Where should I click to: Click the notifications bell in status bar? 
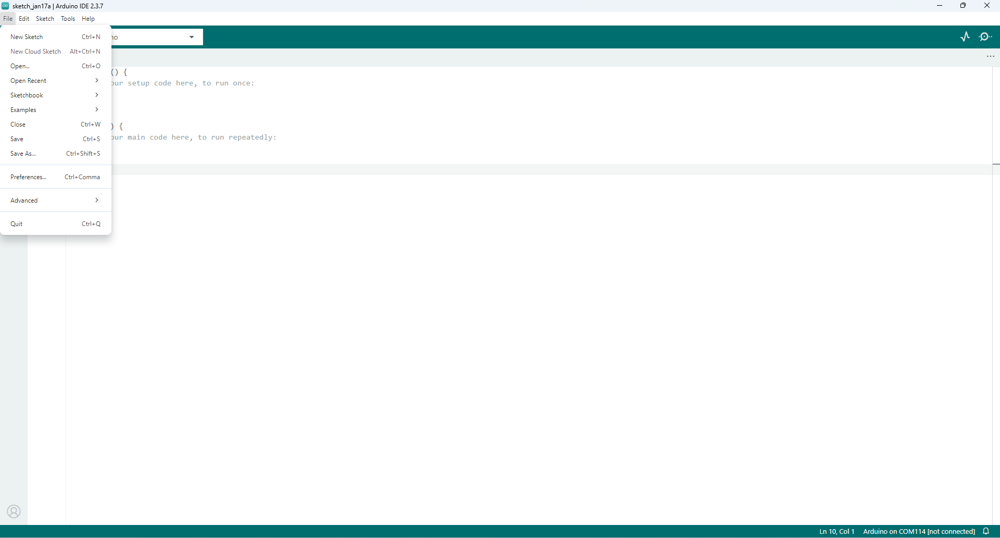click(x=986, y=531)
